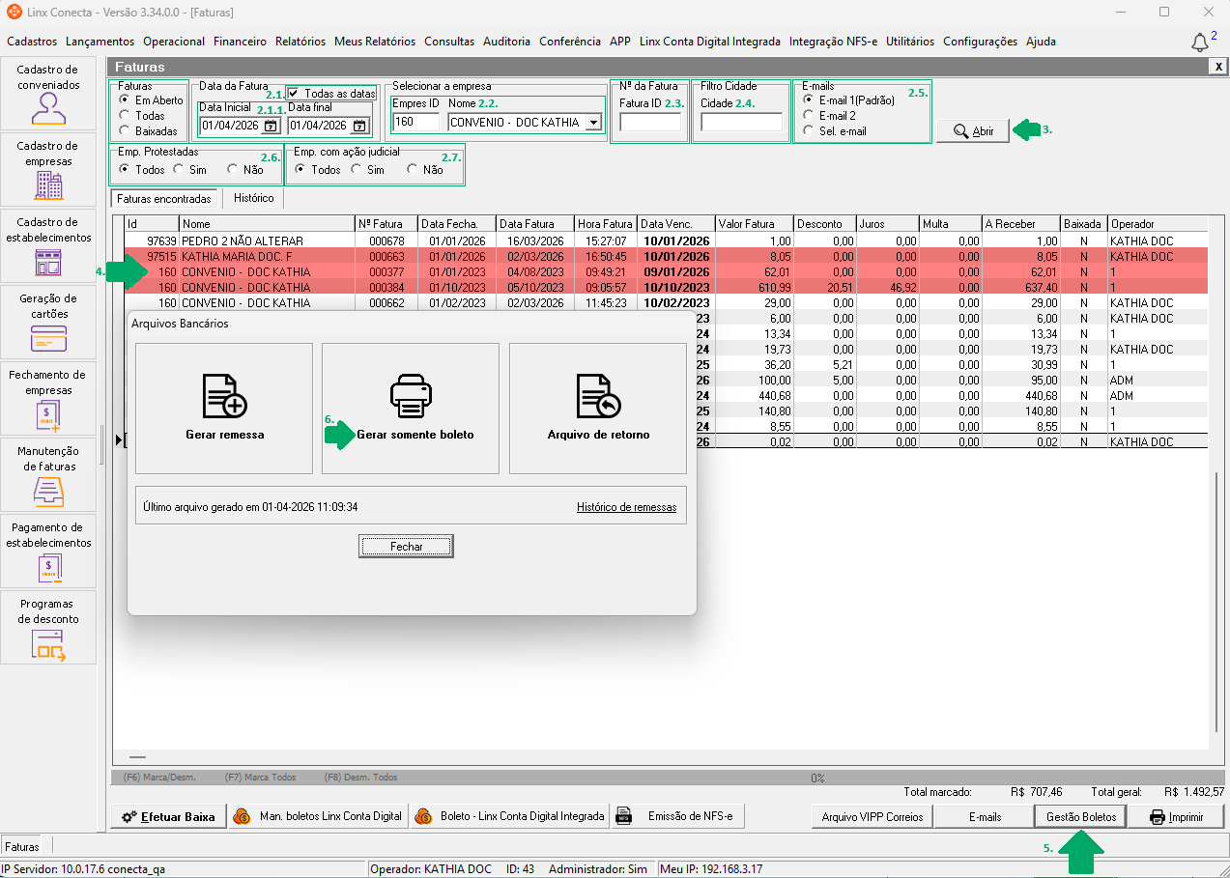The width and height of the screenshot is (1230, 878).
Task: Expand the company Nome dropdown
Action: [x=593, y=123]
